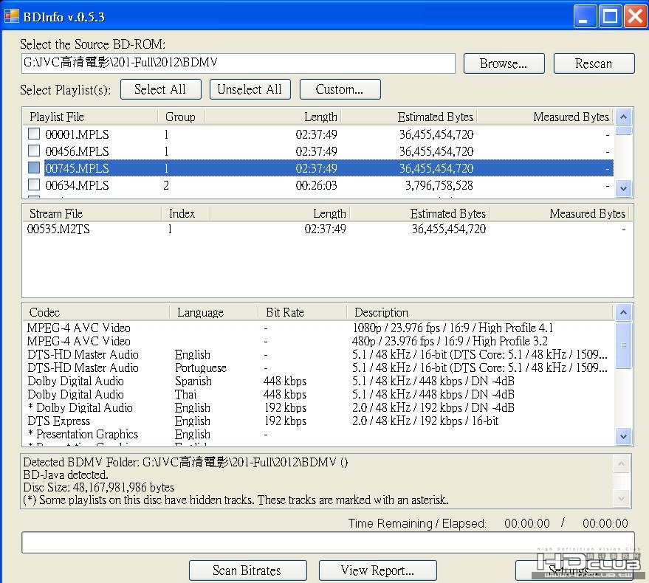Select the DTS Express English row
649x583 pixels.
coord(318,421)
